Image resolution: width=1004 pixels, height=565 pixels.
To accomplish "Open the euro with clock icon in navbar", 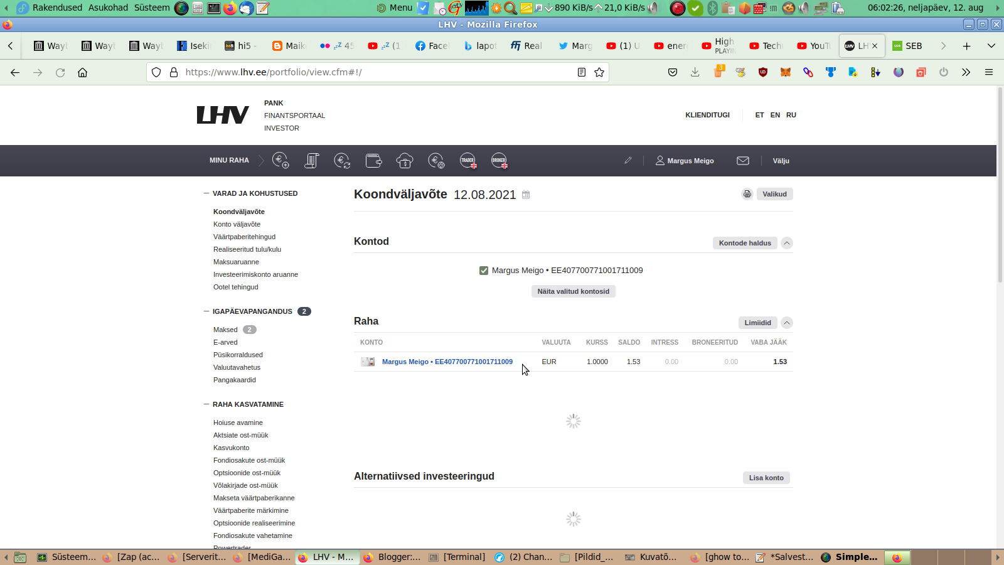I will (x=437, y=161).
